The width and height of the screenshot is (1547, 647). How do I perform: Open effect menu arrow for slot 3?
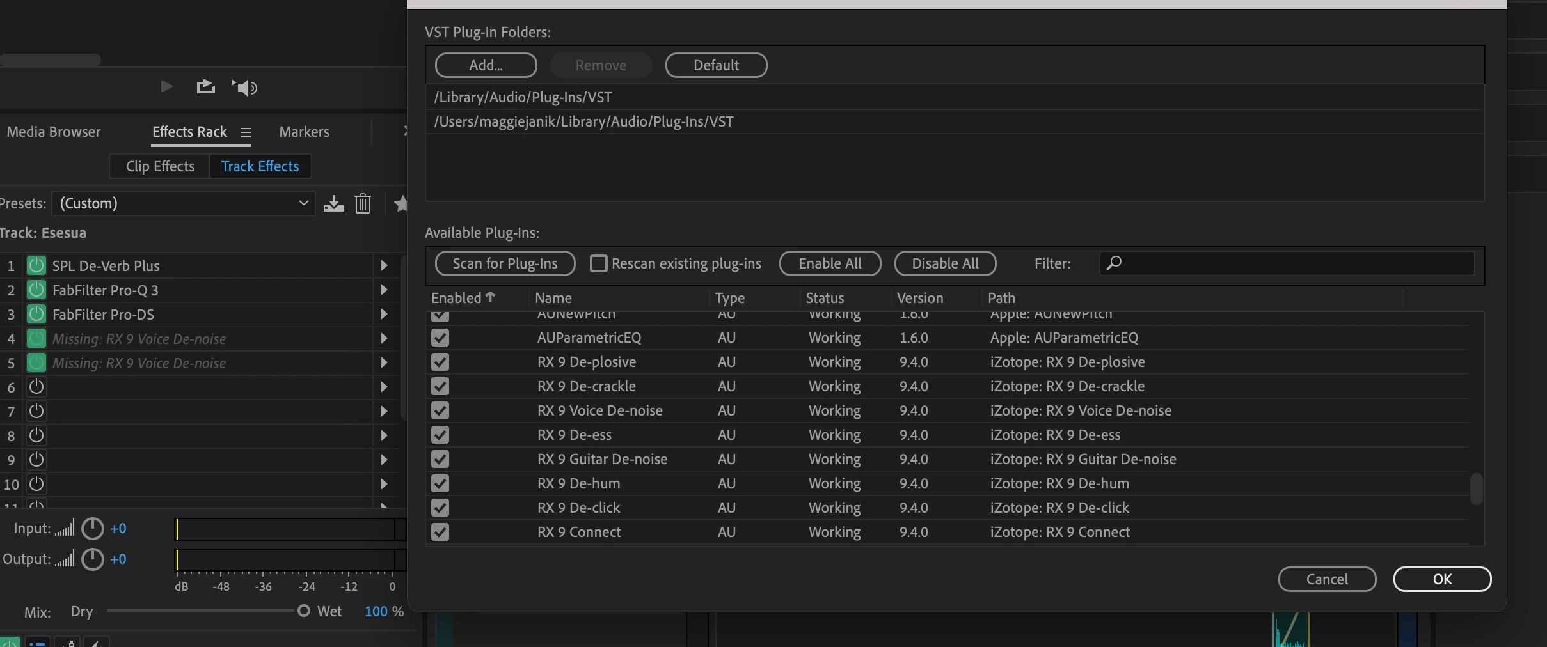click(384, 314)
